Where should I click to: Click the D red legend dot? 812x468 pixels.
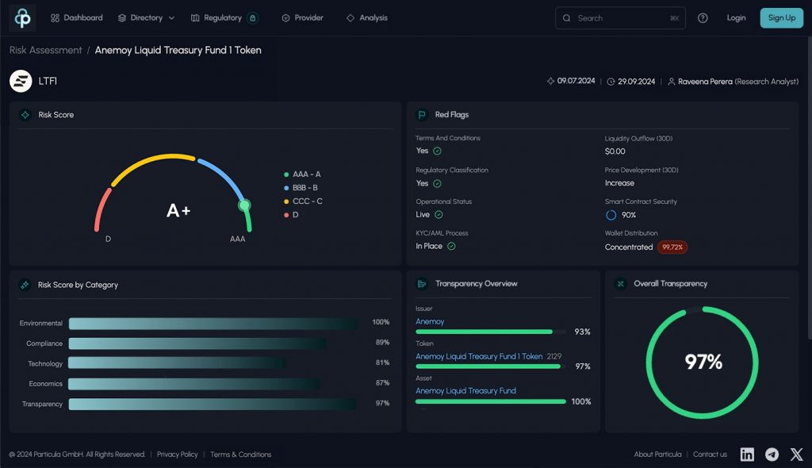pyautogui.click(x=286, y=214)
